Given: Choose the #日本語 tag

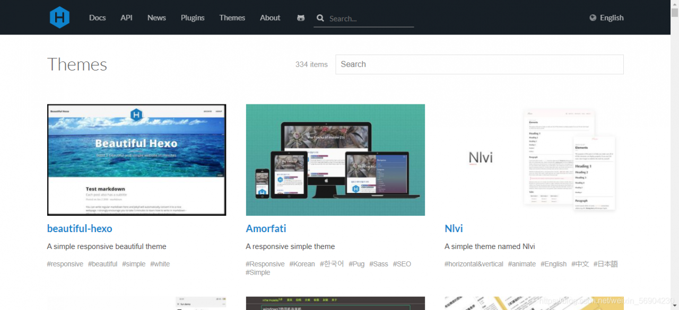Looking at the screenshot, I should pyautogui.click(x=606, y=264).
